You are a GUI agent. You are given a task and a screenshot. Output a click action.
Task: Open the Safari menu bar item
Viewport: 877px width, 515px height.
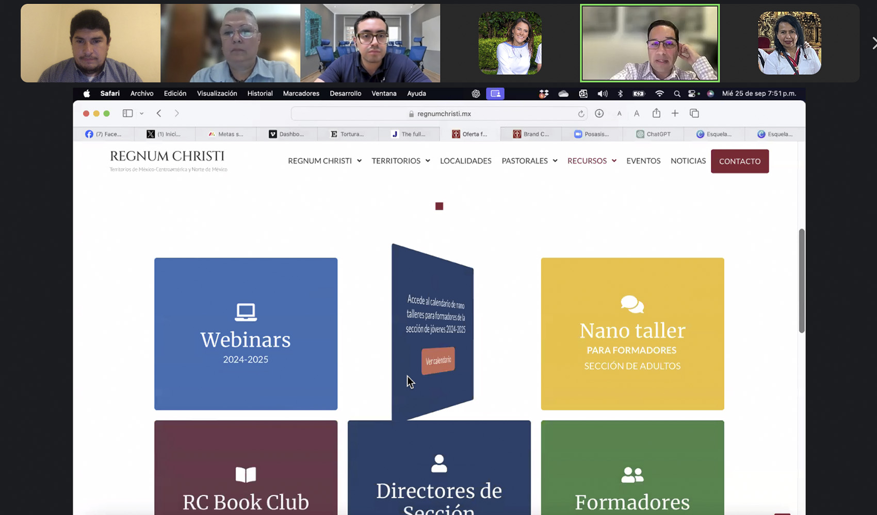110,93
